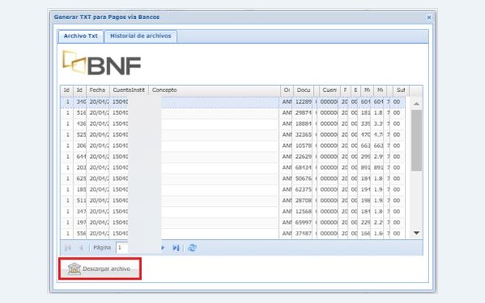
Task: Sort by the Fecha column header
Action: tap(98, 90)
